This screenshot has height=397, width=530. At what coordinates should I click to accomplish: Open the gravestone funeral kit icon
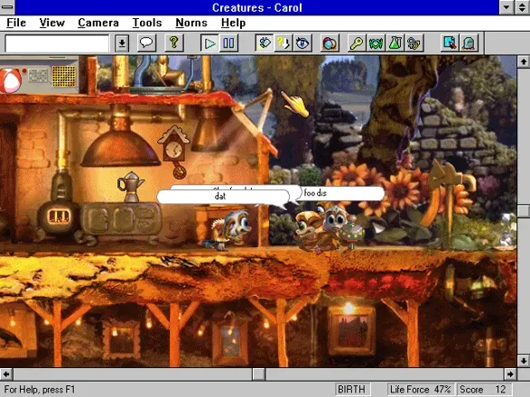(470, 43)
